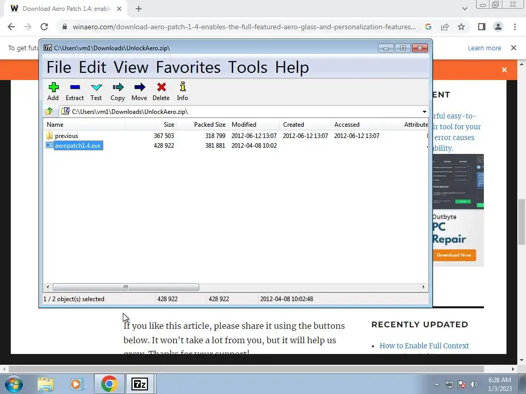
Task: Click the PC Repair ad thumbnail image
Action: tap(458, 182)
